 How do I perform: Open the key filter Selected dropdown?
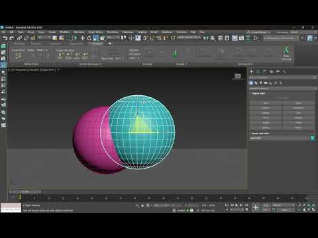(284, 205)
